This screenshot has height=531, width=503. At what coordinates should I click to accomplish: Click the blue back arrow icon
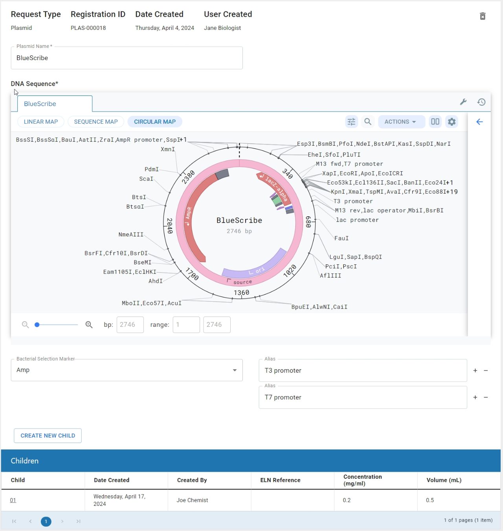click(479, 122)
